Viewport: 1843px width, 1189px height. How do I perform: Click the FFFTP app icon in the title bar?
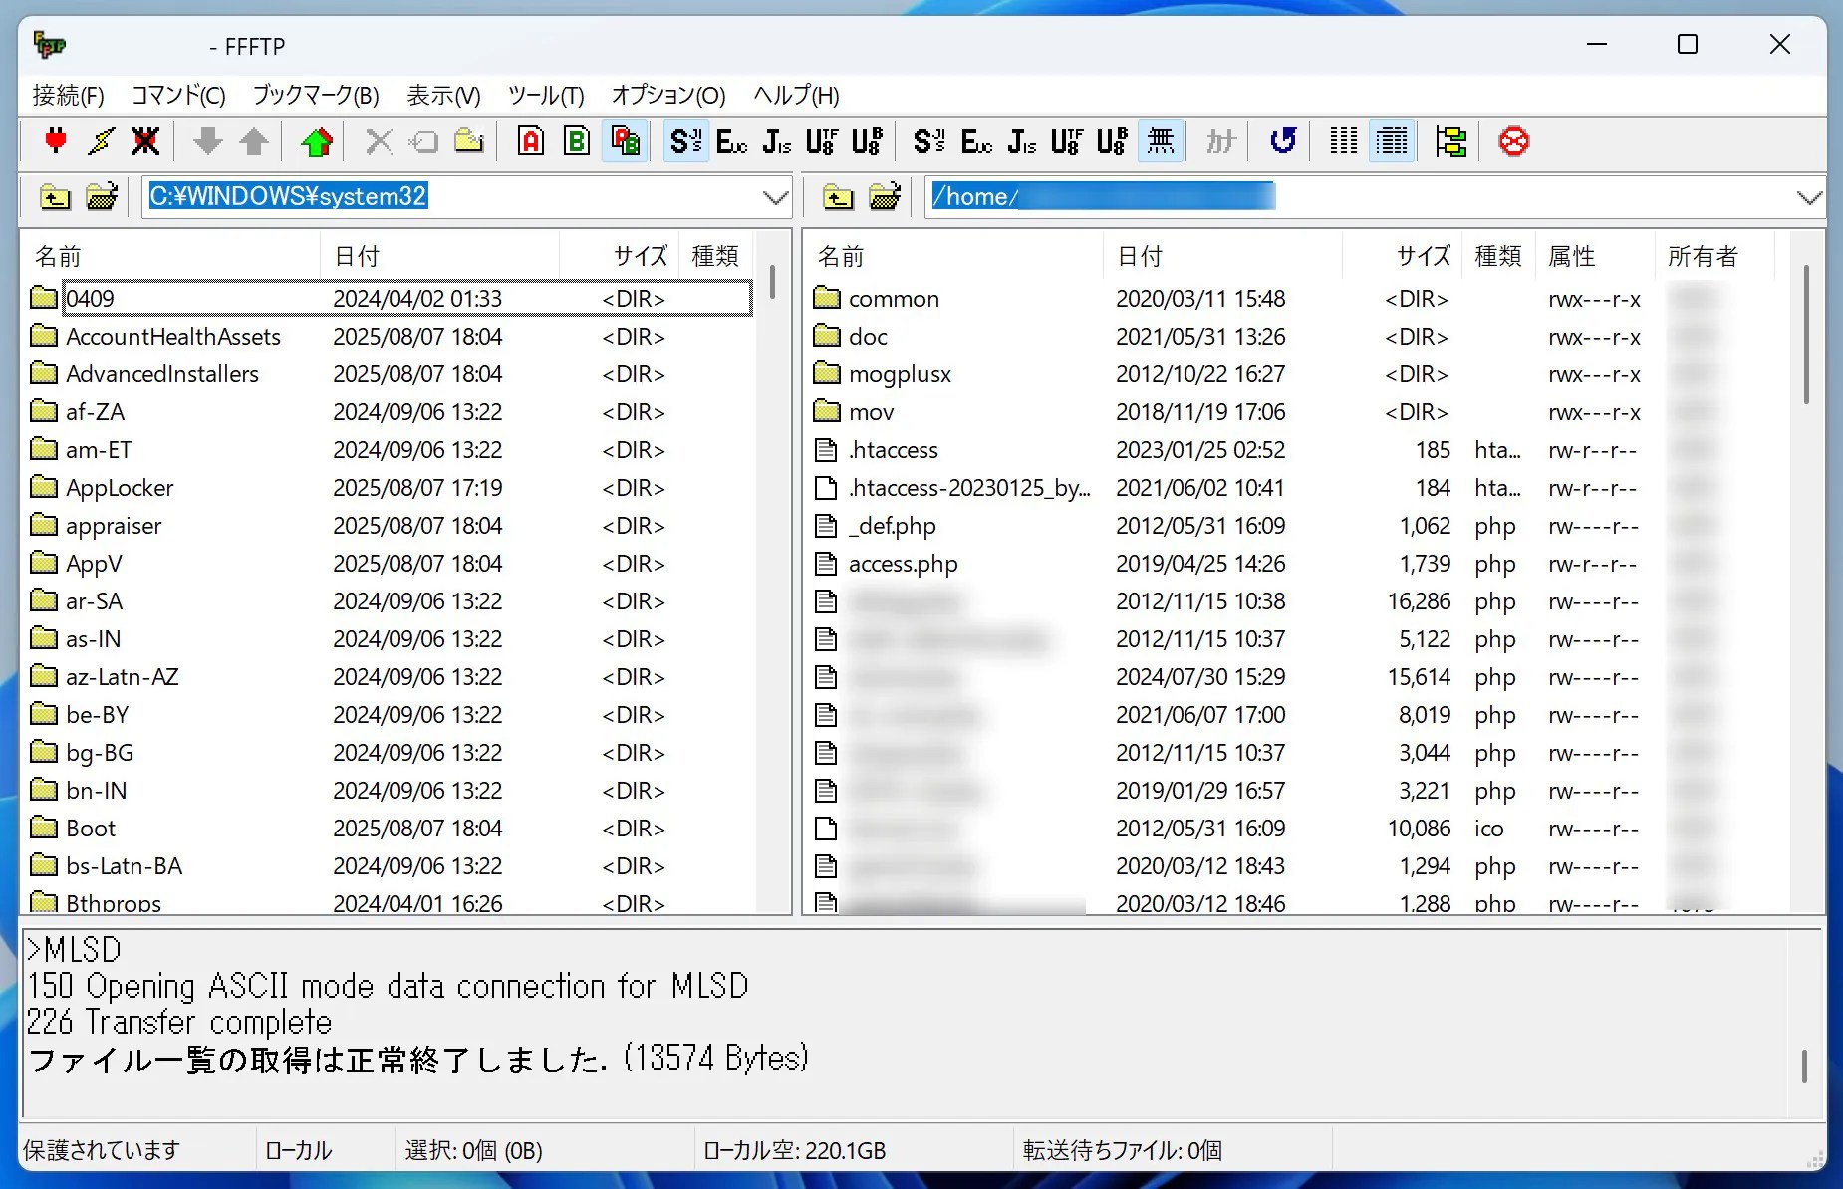pyautogui.click(x=50, y=46)
